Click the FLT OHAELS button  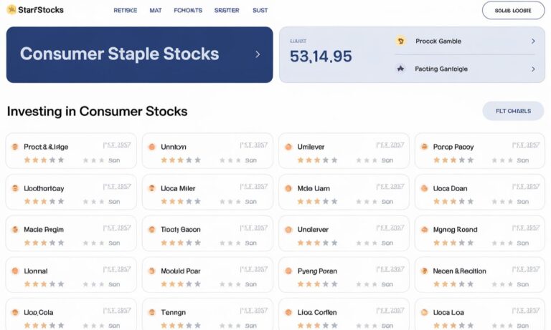[513, 111]
